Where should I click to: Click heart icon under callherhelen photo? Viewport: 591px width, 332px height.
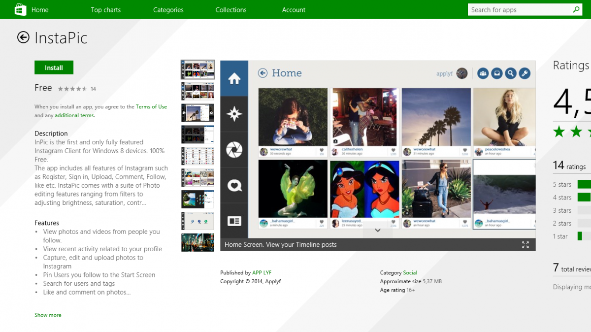tap(394, 150)
